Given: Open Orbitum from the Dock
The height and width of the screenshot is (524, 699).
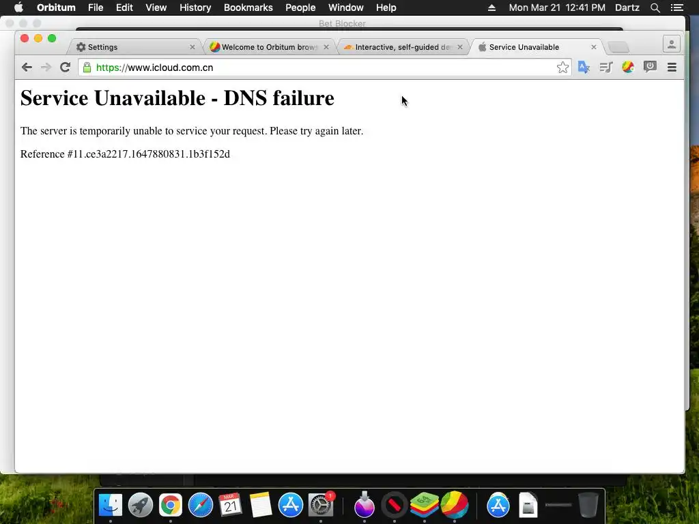Looking at the screenshot, I should (454, 506).
